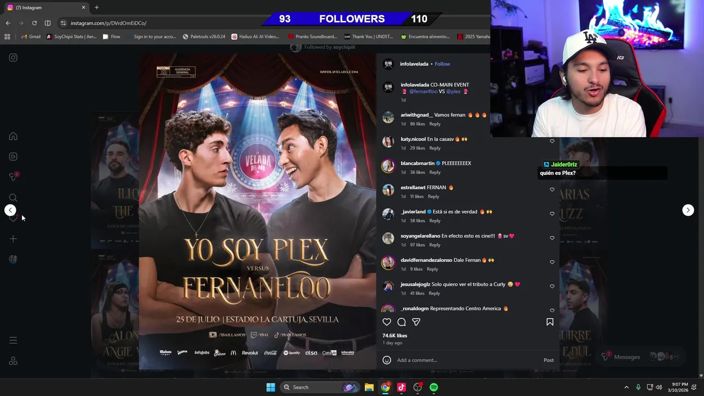704x396 pixels.
Task: Reply to ariwithgnad__ comment
Action: 435,124
